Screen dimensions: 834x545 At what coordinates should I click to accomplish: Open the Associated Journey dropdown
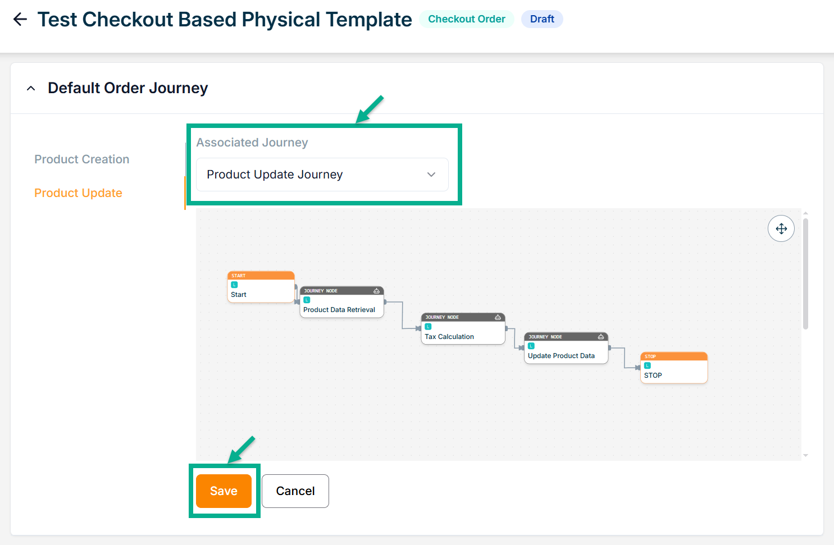point(322,175)
